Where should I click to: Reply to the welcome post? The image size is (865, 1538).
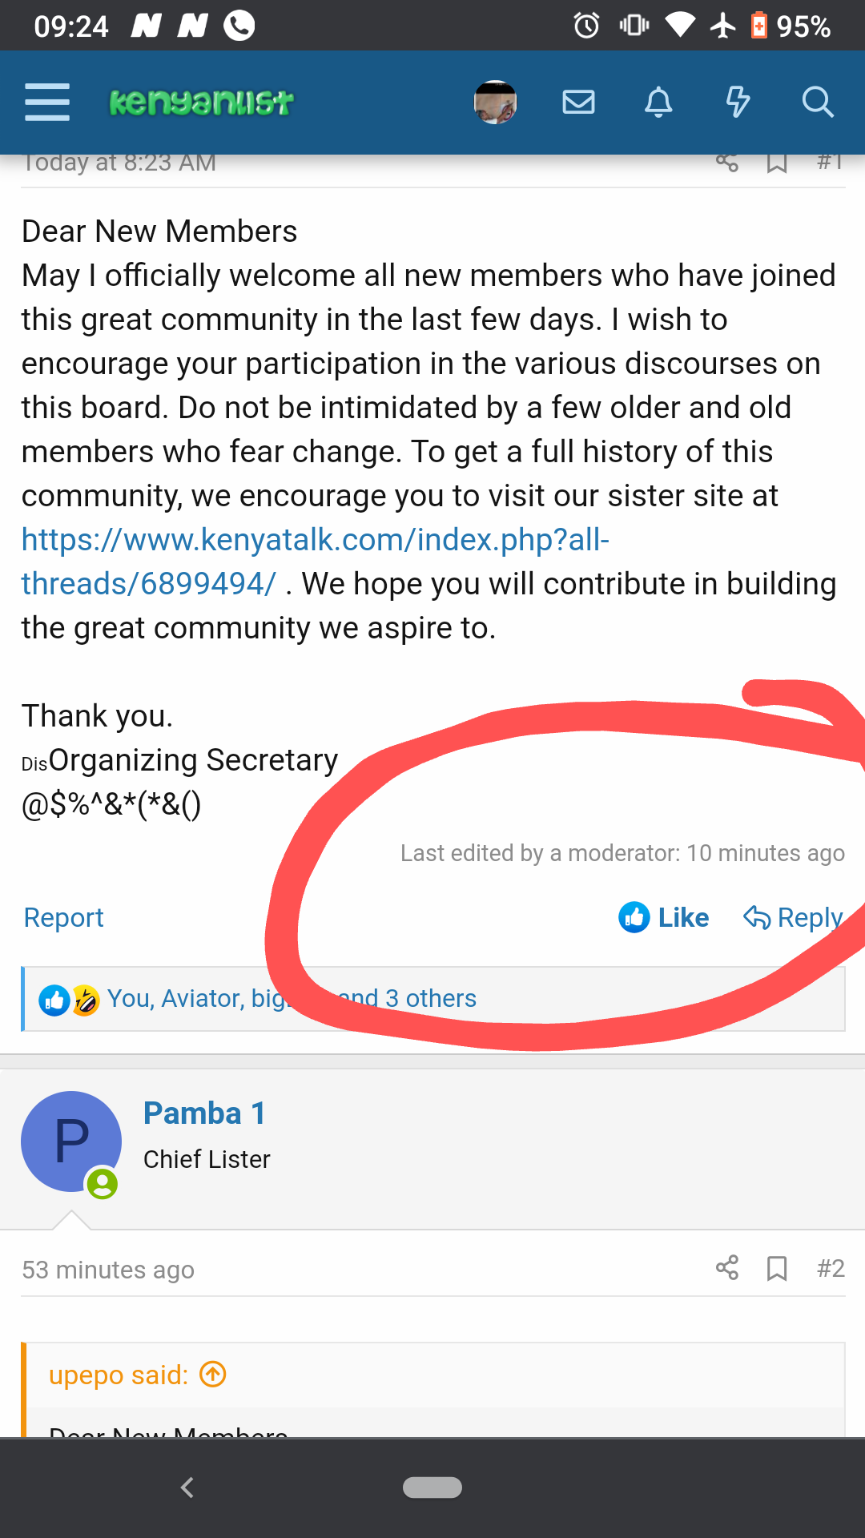[x=793, y=917]
